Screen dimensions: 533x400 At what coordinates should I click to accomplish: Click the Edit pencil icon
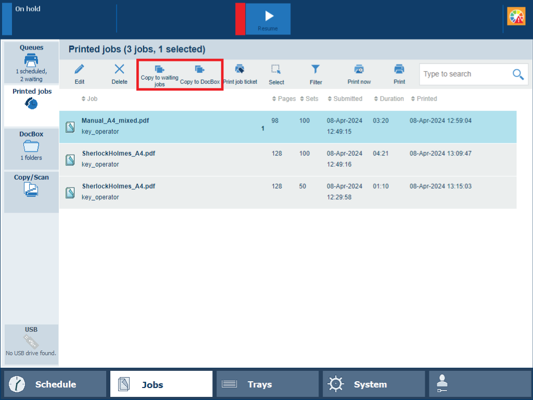tap(79, 69)
